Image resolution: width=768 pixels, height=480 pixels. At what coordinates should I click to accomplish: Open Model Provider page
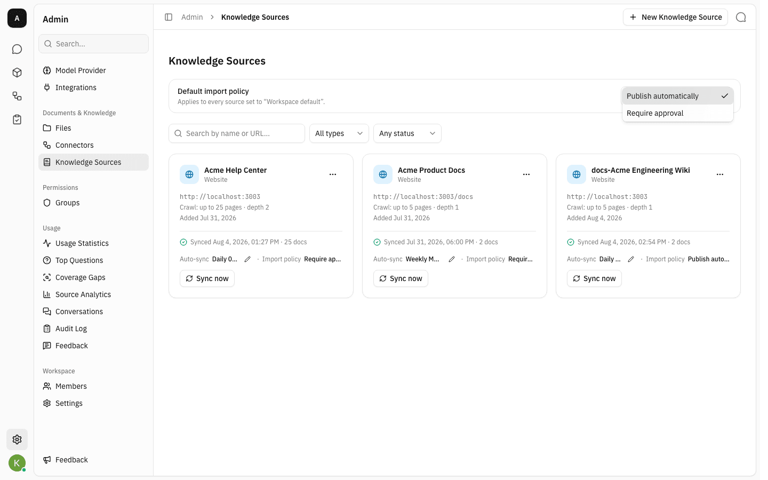click(x=93, y=70)
